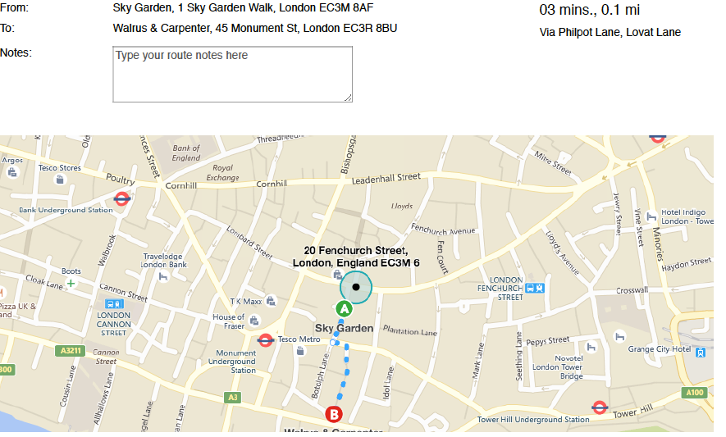Click the Grange City Hotel parking icon
The height and width of the screenshot is (437, 726).
[701, 353]
